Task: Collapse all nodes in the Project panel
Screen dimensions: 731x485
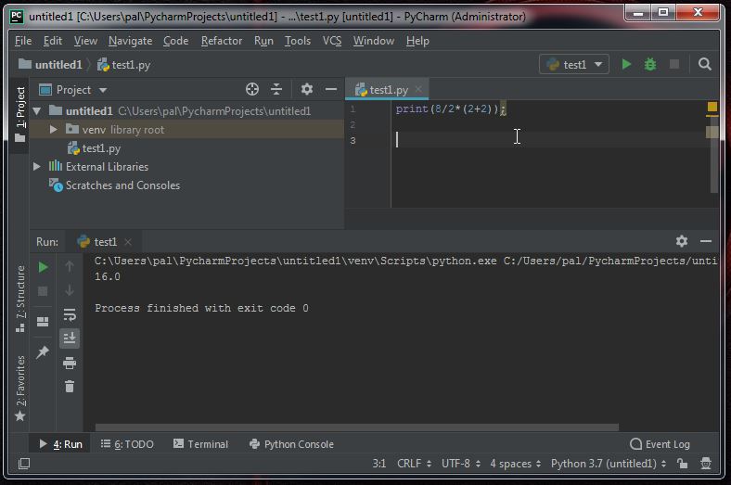Action: point(276,89)
